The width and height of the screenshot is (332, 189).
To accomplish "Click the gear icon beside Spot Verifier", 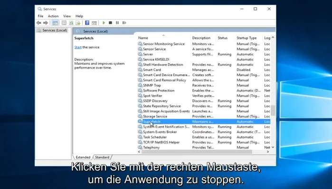I will point(140,96).
